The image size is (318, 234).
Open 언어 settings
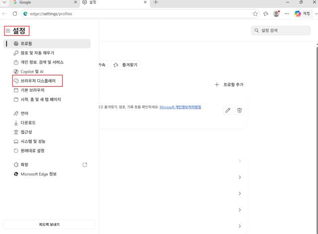pos(21,114)
